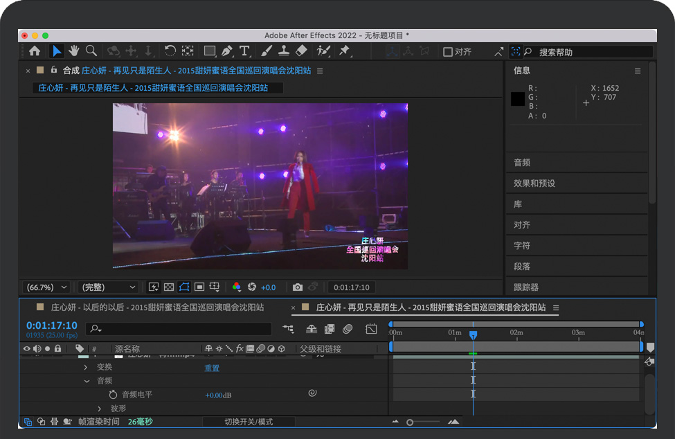This screenshot has height=439, width=675.
Task: Activate the Horizontal Type tool
Action: tap(244, 51)
